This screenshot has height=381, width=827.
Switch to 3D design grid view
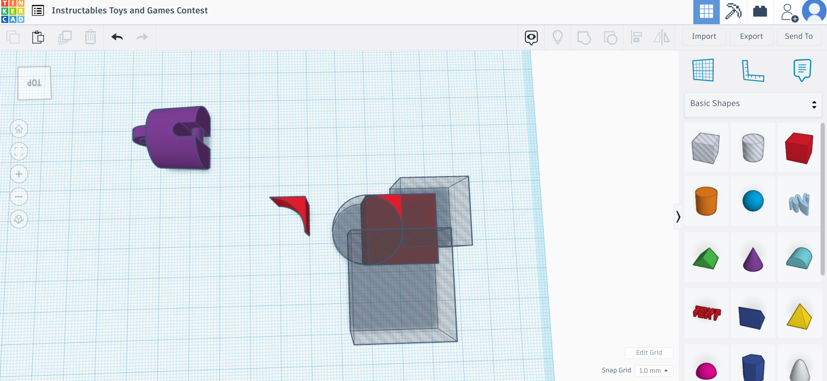point(706,12)
